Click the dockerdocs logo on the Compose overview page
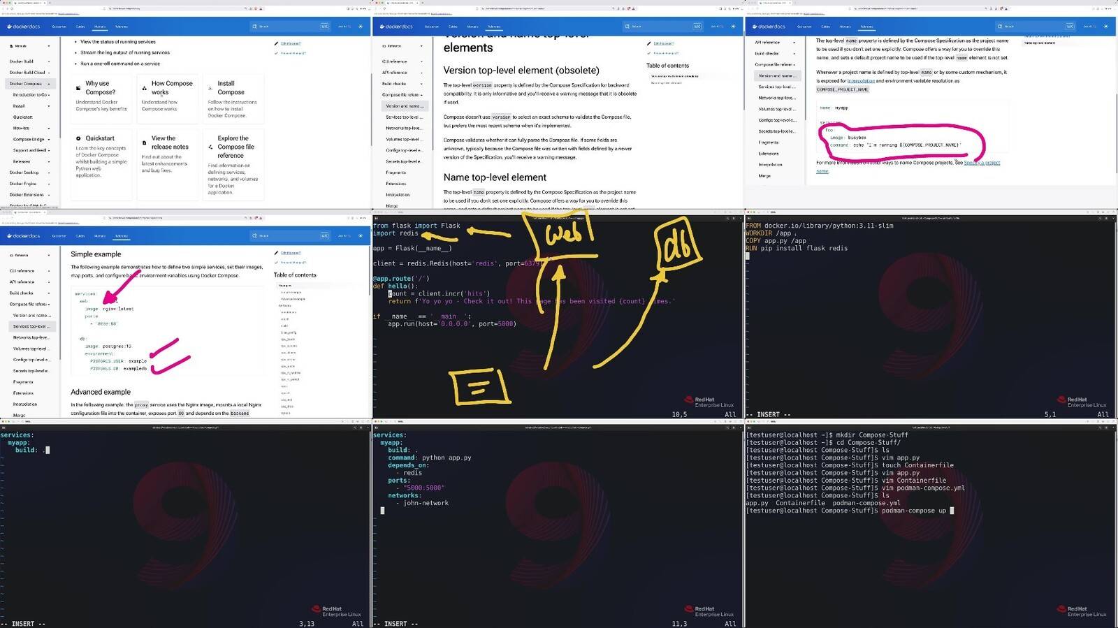 pyautogui.click(x=24, y=27)
